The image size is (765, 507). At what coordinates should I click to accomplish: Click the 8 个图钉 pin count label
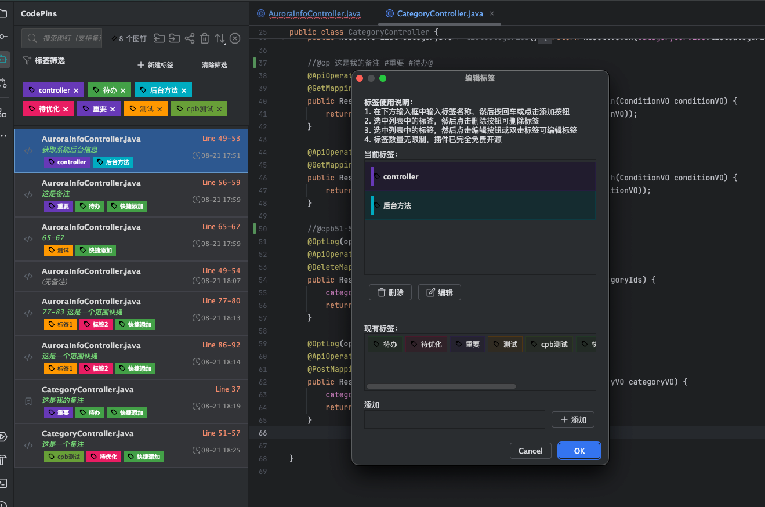point(129,39)
